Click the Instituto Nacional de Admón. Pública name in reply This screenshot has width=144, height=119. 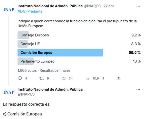(50, 89)
